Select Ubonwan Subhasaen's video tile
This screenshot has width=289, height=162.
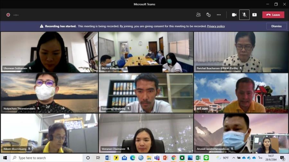point(49,52)
